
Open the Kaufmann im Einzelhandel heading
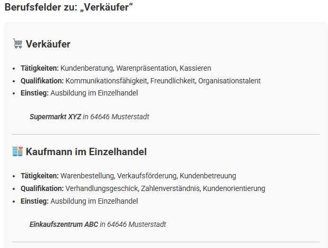click(x=86, y=152)
